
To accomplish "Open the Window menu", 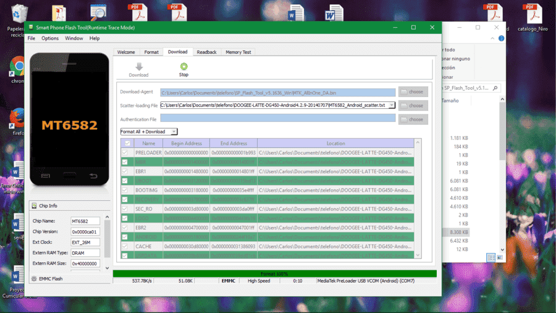I will tap(74, 38).
